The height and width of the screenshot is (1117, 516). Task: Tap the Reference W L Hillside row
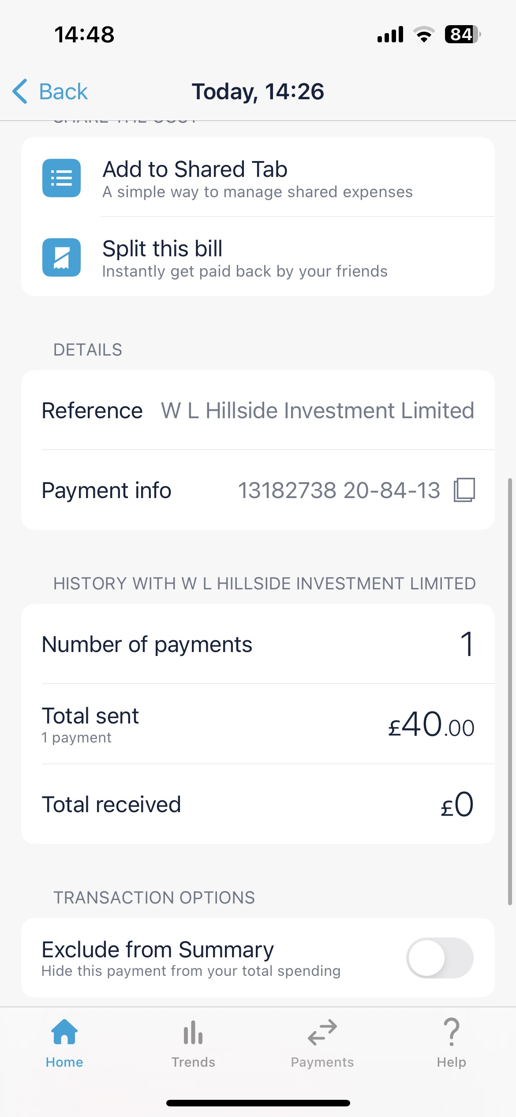(x=258, y=410)
